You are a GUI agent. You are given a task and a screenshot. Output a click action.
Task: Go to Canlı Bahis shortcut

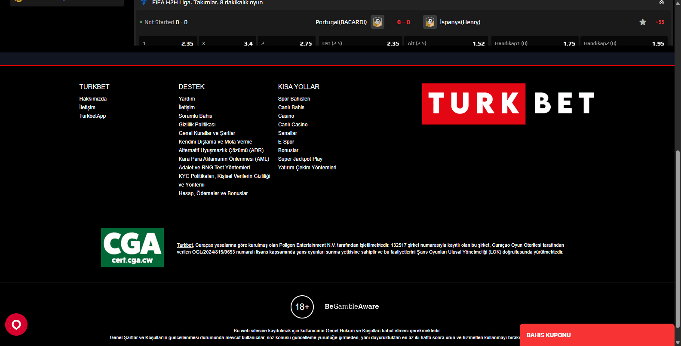pos(291,107)
